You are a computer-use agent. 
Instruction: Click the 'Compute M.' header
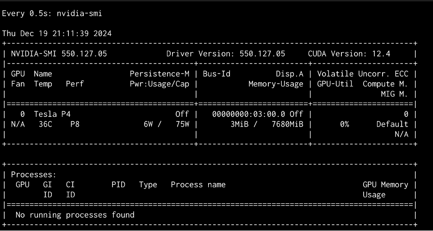(385, 84)
